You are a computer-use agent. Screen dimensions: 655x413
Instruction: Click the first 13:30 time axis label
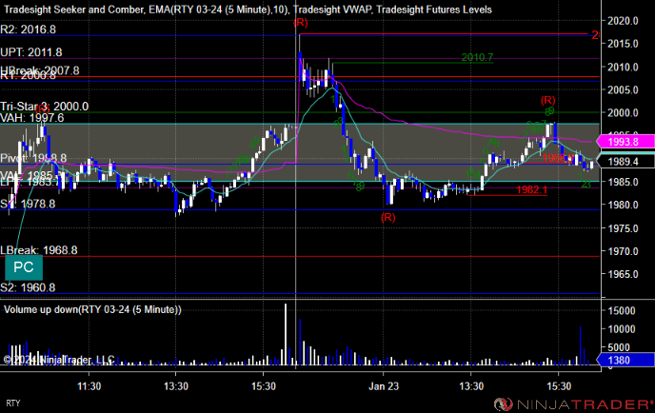point(176,386)
